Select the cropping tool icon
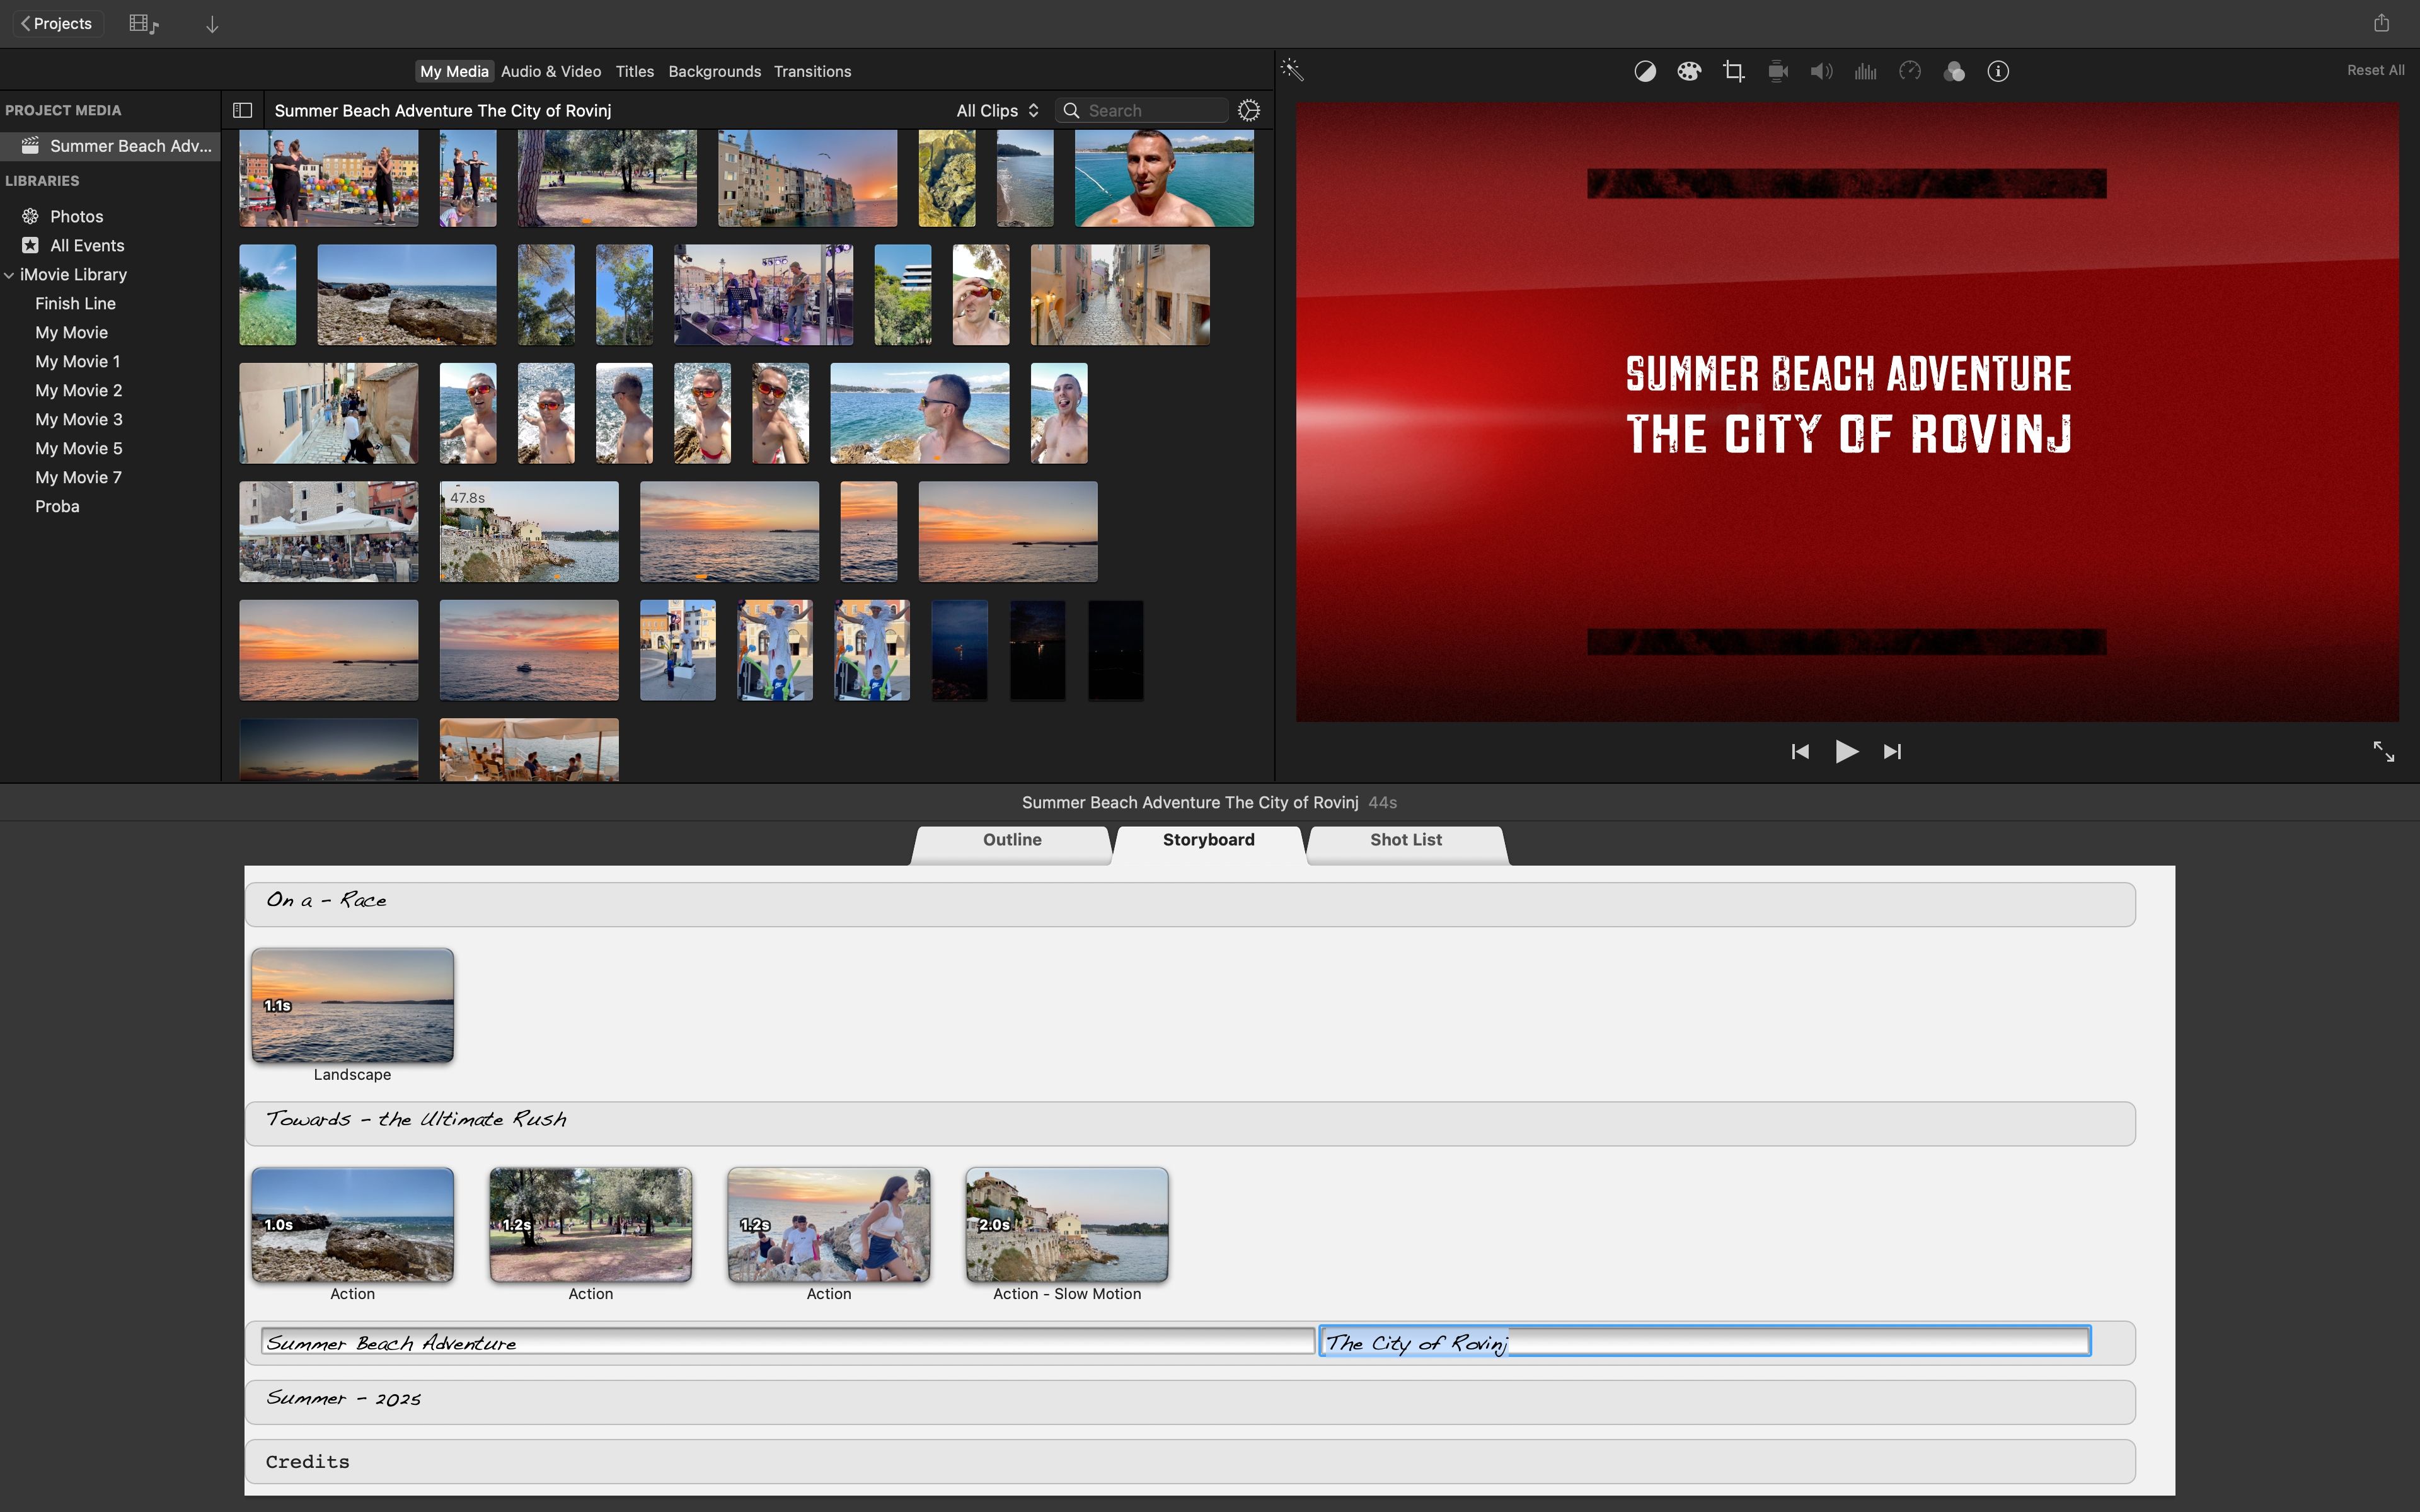This screenshot has width=2420, height=1512. (1733, 71)
